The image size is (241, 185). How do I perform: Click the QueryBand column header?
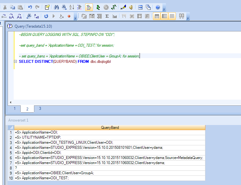[110, 128]
